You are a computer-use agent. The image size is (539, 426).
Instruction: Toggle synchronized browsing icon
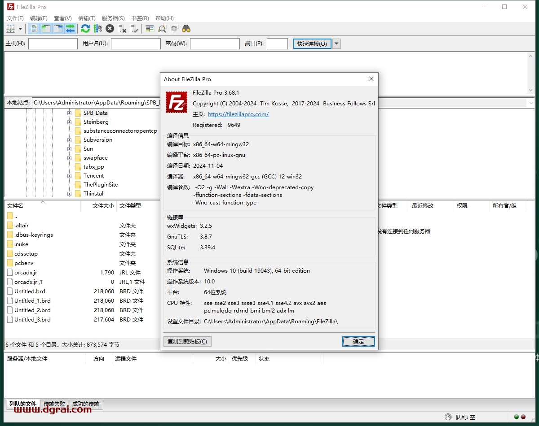174,29
